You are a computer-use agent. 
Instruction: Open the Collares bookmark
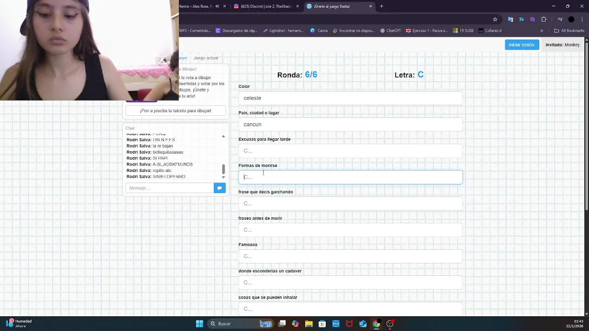(490, 31)
